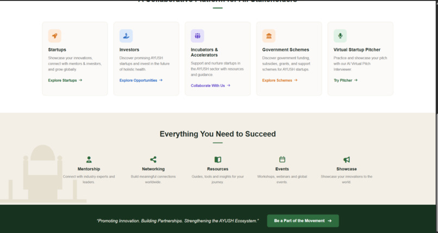Click 'Workshops, webinars and global events' text
438x233 pixels.
tap(282, 179)
